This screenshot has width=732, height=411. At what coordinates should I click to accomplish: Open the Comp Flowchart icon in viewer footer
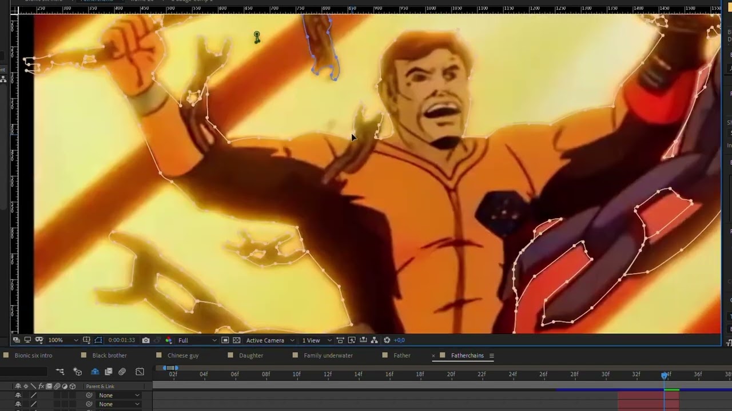(374, 340)
